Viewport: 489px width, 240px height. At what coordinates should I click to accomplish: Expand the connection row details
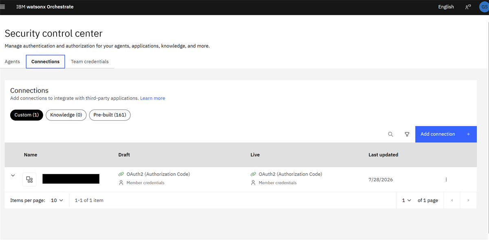click(x=13, y=176)
